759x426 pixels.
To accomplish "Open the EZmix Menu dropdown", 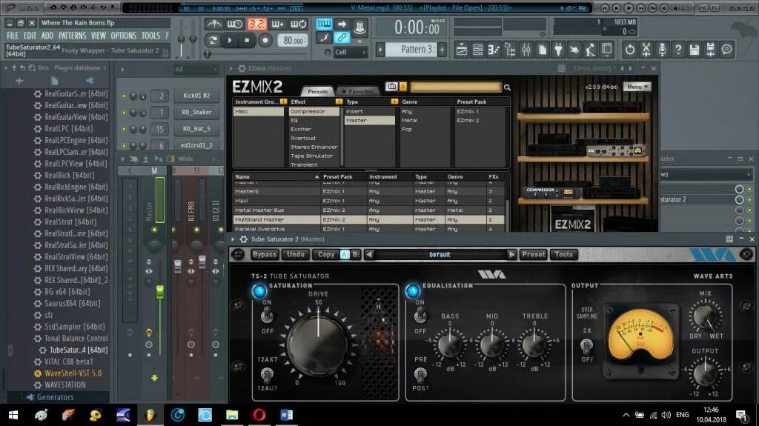I will (637, 87).
